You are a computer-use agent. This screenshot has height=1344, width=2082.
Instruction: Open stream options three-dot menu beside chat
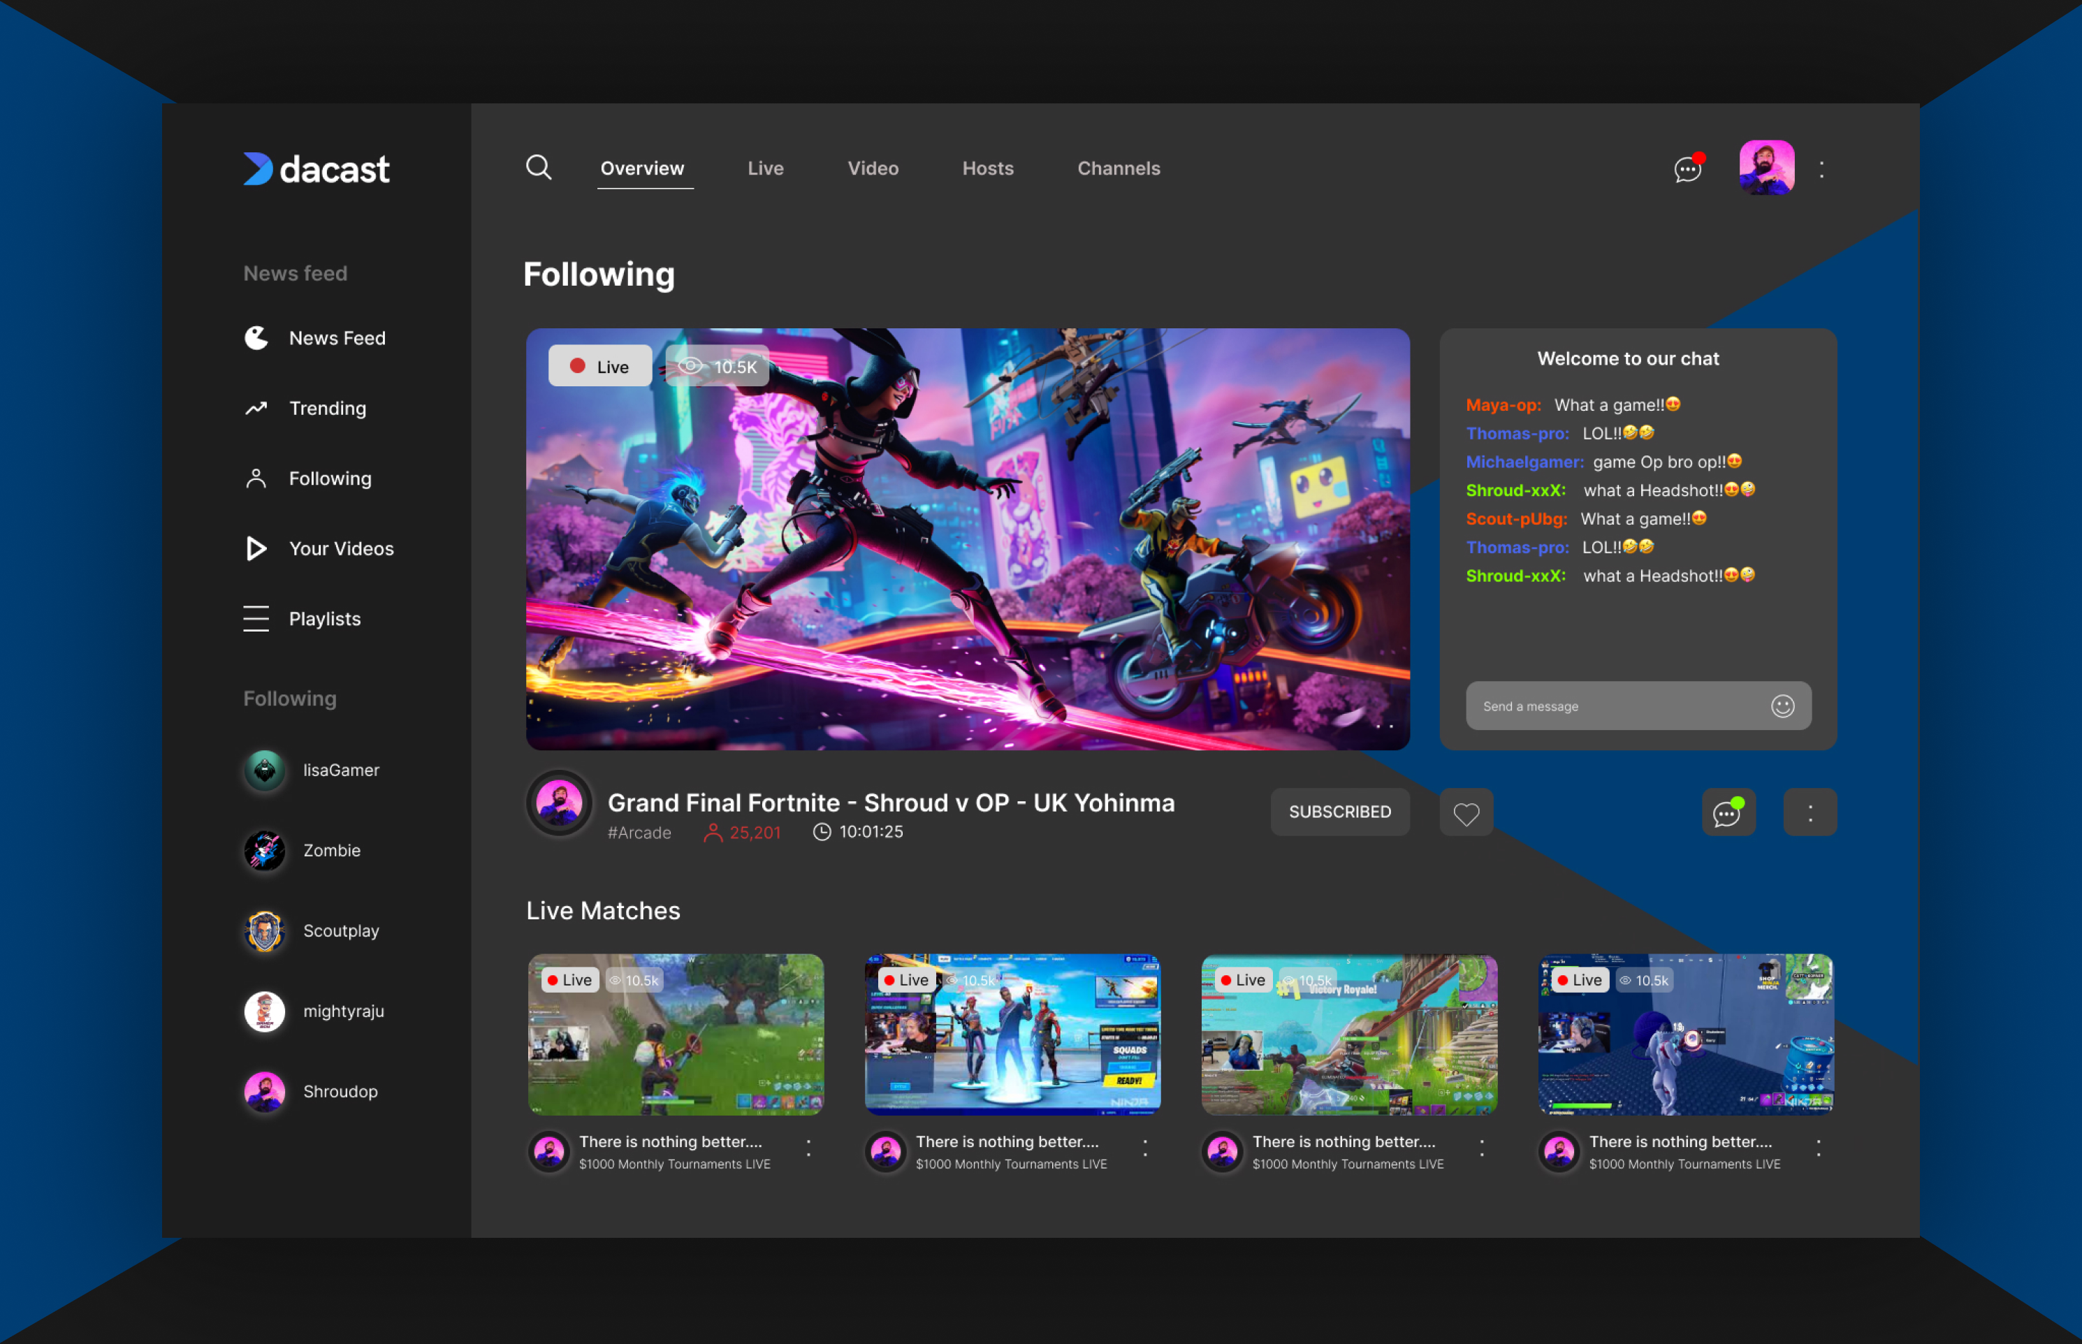tap(1810, 812)
